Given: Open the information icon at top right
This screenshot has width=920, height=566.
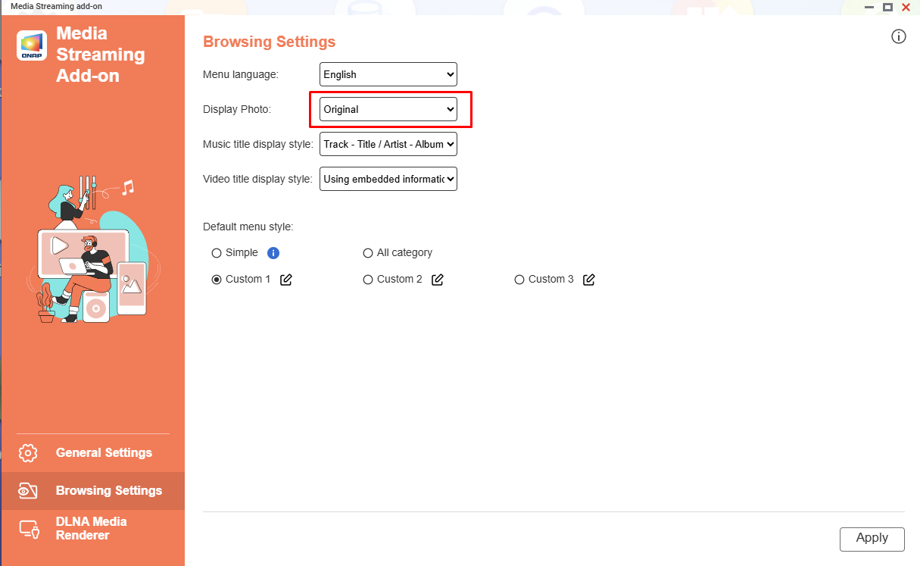Looking at the screenshot, I should 899,36.
